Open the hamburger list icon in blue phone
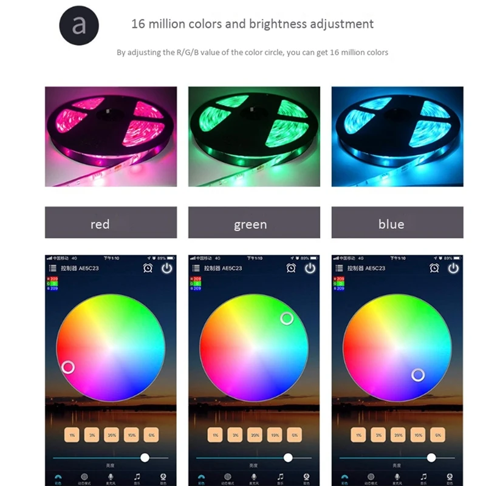 pyautogui.click(x=339, y=268)
